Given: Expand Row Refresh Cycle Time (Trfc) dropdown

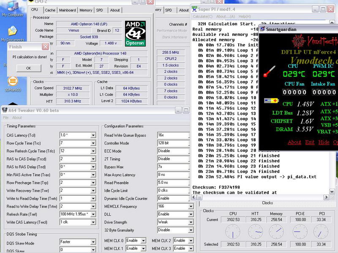Looking at the screenshot, I should [93, 151].
